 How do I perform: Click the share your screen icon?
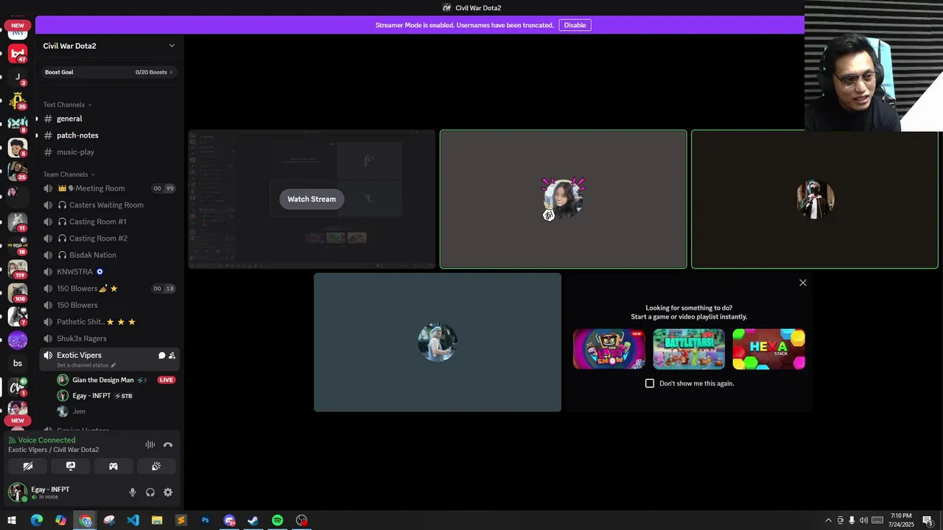[x=71, y=466]
